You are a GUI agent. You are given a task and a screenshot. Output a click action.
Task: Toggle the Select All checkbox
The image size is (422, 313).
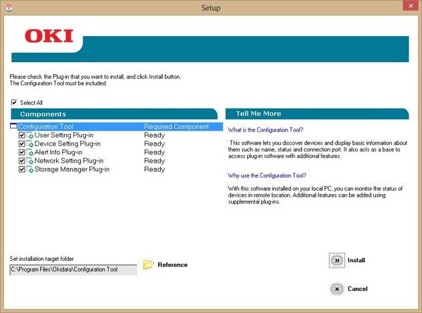tap(14, 102)
